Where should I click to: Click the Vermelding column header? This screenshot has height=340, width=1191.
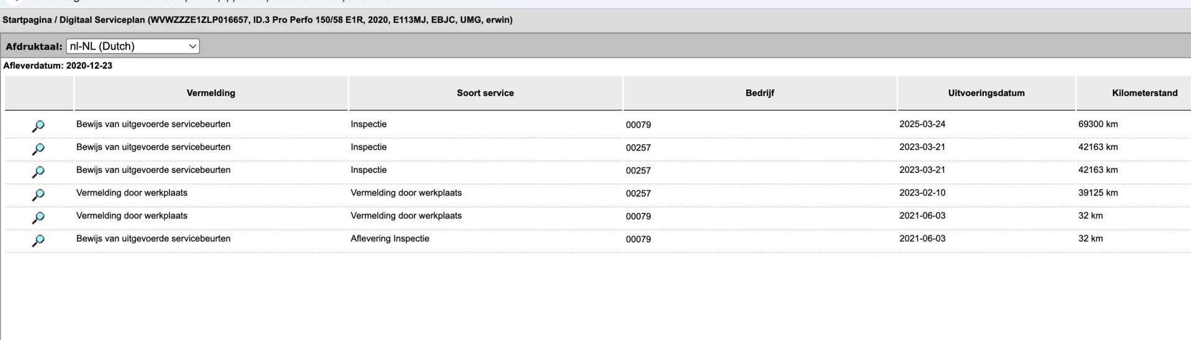pyautogui.click(x=211, y=93)
